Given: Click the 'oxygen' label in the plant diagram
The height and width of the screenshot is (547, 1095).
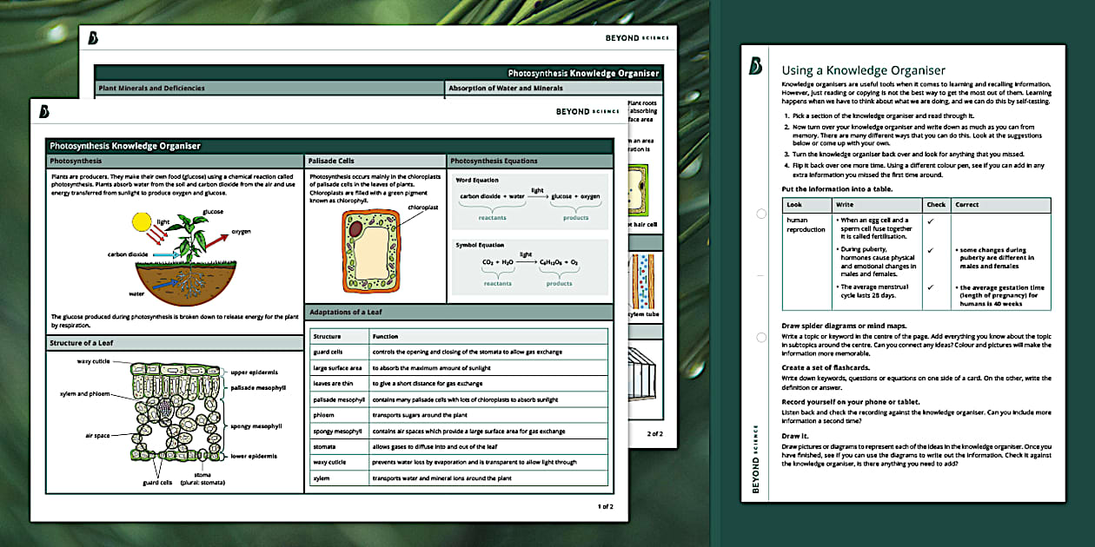Looking at the screenshot, I should pos(242,232).
